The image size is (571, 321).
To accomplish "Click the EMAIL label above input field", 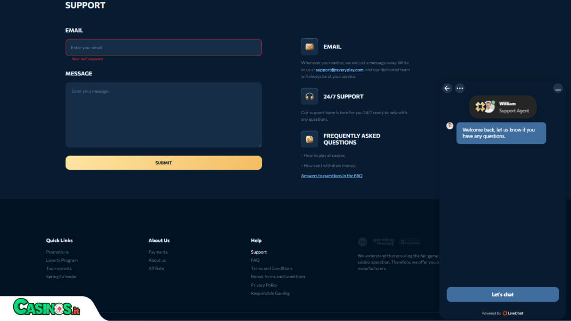I will click(x=74, y=30).
